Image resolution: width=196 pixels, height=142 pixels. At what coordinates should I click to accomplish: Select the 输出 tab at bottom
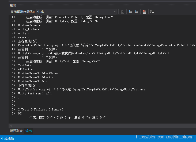(28, 131)
